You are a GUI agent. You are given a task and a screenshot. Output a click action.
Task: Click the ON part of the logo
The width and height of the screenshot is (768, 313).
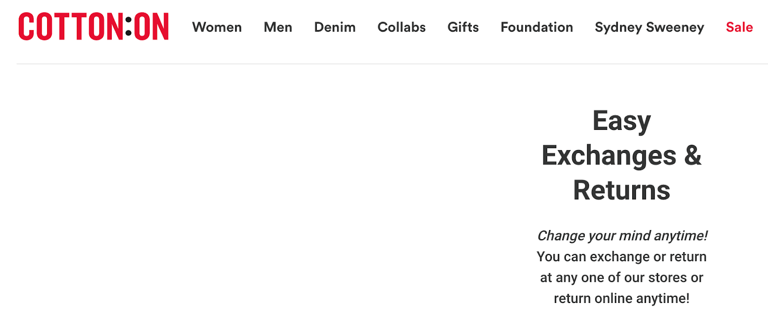pos(151,27)
